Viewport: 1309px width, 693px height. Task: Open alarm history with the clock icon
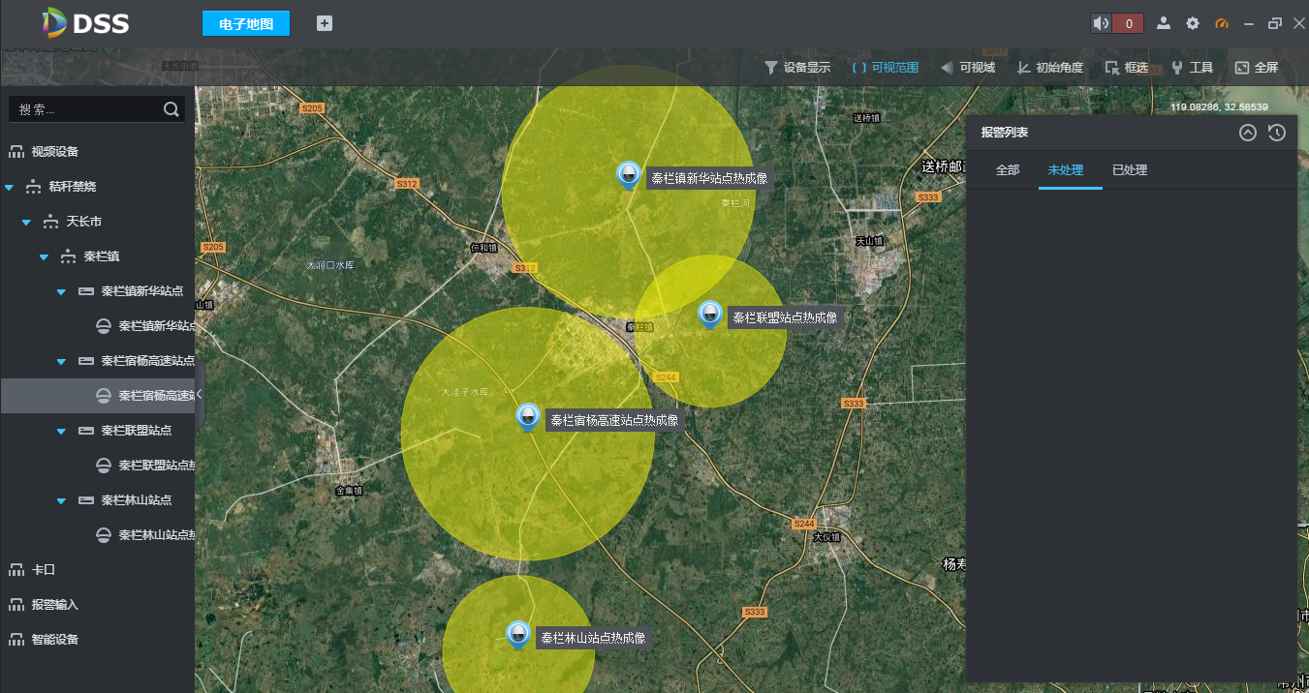tap(1277, 133)
